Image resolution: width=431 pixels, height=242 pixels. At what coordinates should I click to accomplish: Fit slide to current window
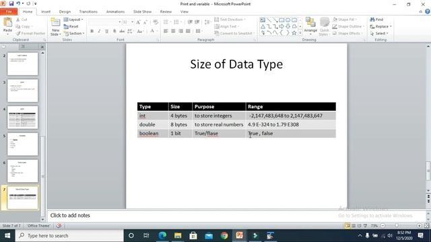[426, 226]
